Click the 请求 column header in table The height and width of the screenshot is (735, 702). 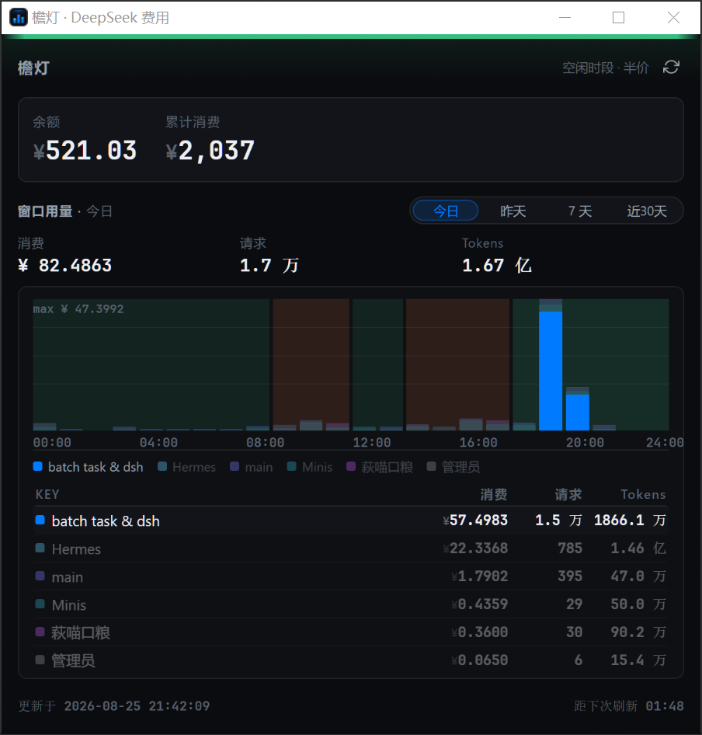coord(568,494)
